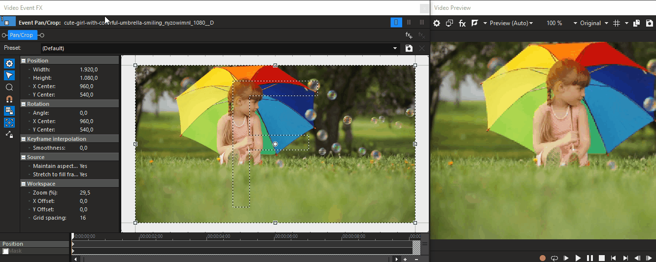Open Video Preview project properties gear
This screenshot has width=656, height=262.
coord(436,23)
